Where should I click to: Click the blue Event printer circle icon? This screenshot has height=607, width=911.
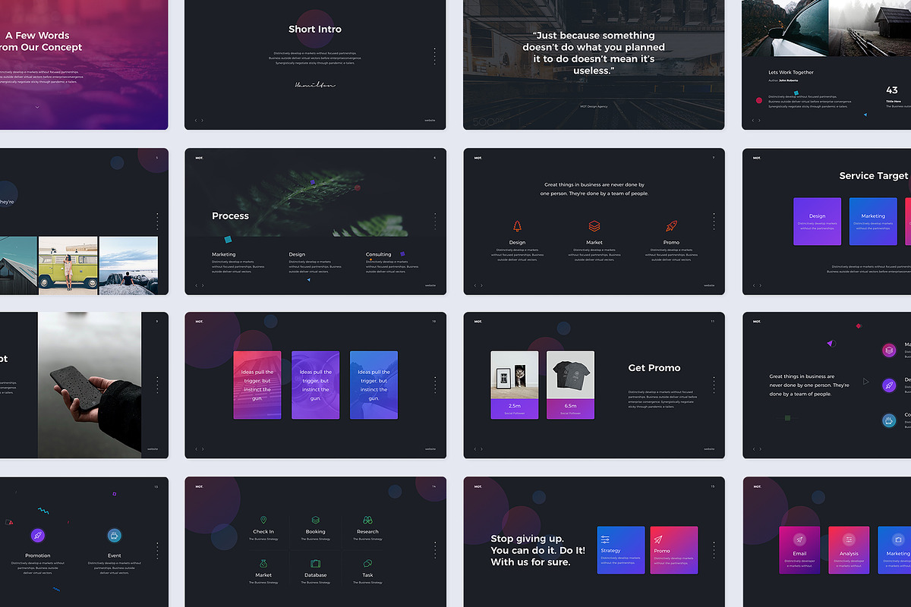point(114,536)
